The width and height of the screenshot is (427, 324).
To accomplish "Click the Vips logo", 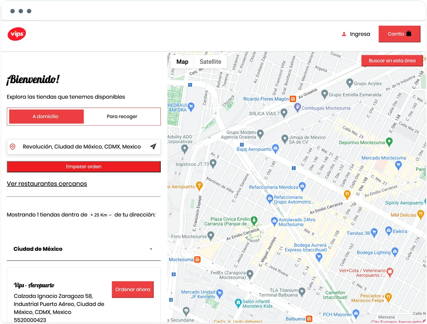I will pyautogui.click(x=17, y=34).
